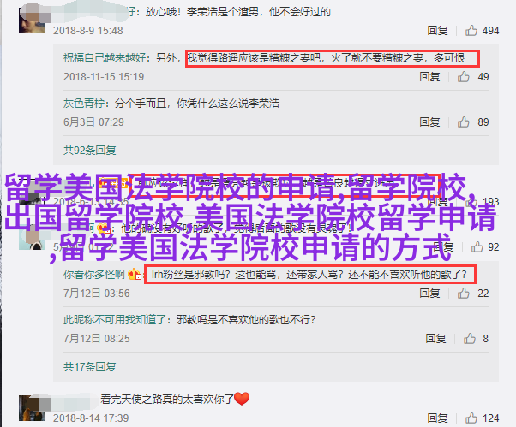The image size is (516, 427).
Task: Click 回复 on the 2018-8-14 17:39 comment
Action: click(437, 418)
